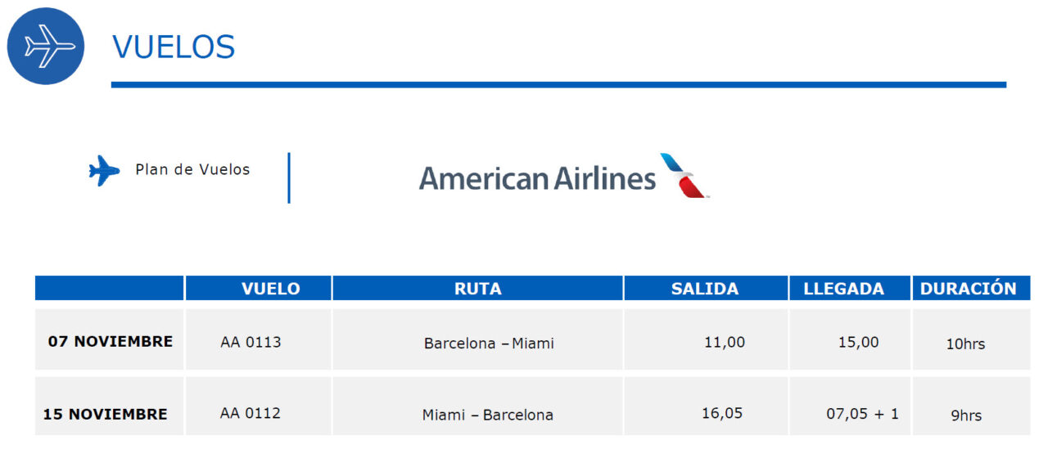Select the 15 NOVIEMBRE date cell

click(106, 414)
